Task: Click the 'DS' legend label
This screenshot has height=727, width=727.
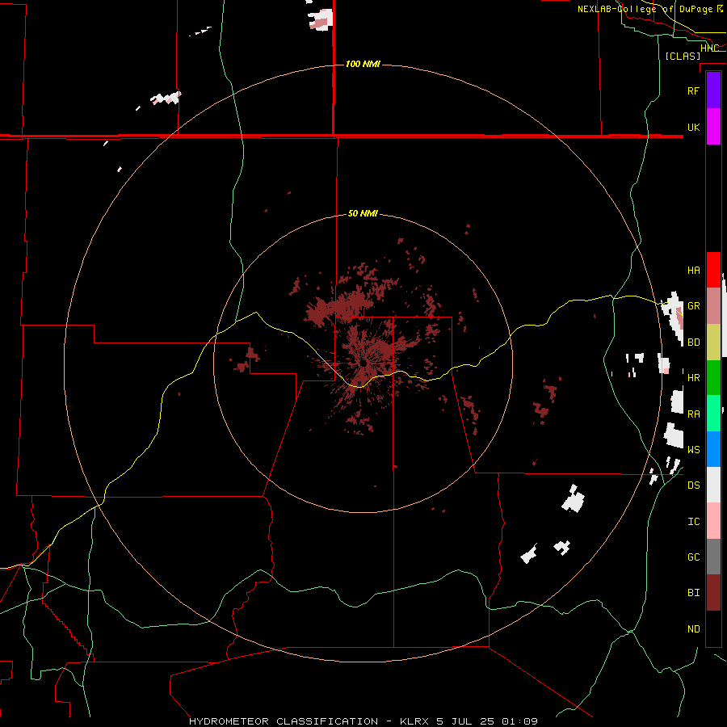Action: point(693,485)
